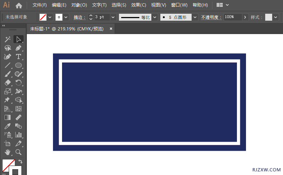Select the Shaper tool
Screen dimensions: 283x175
click(19, 74)
